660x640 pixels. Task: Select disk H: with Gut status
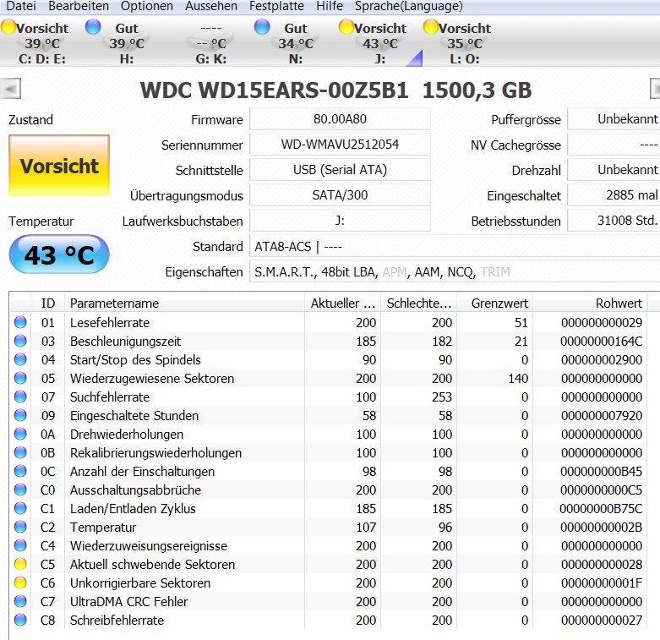pos(126,43)
